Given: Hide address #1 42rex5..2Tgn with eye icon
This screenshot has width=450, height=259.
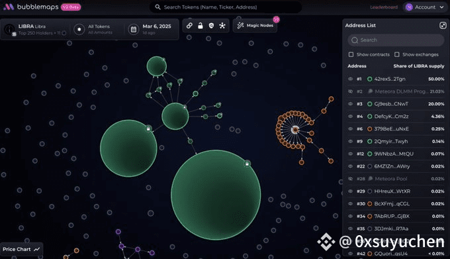Looking at the screenshot, I should (351, 79).
